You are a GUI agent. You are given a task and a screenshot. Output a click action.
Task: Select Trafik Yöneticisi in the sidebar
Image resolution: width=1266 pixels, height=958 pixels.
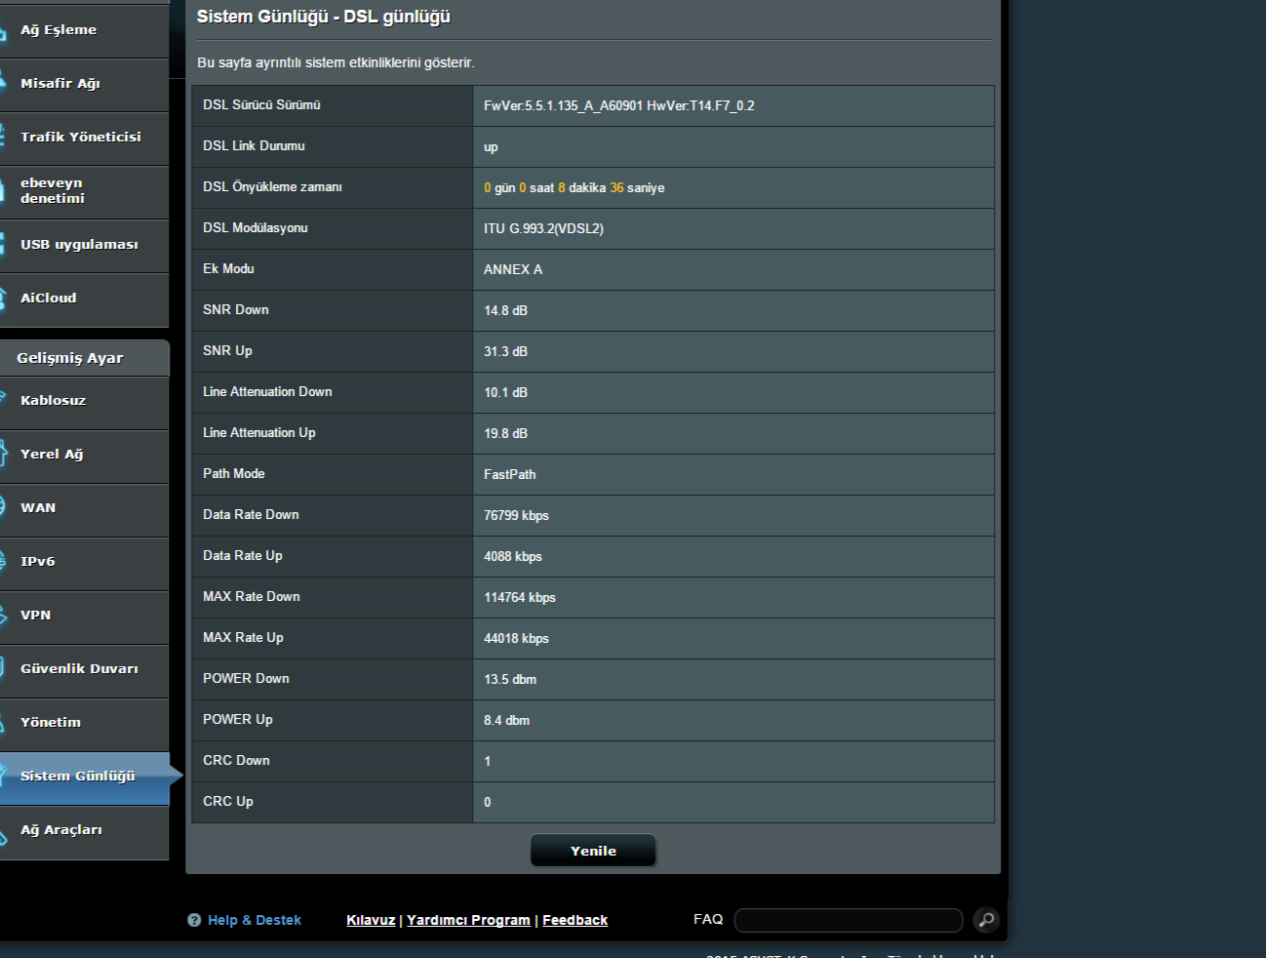(x=80, y=138)
